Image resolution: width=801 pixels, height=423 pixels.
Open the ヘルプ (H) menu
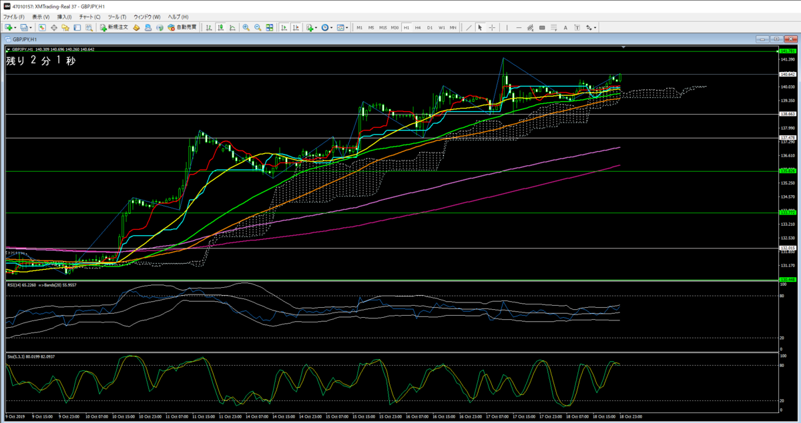pos(178,17)
